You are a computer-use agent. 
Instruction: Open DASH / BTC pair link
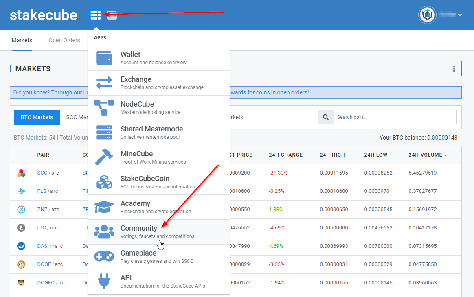click(50, 246)
